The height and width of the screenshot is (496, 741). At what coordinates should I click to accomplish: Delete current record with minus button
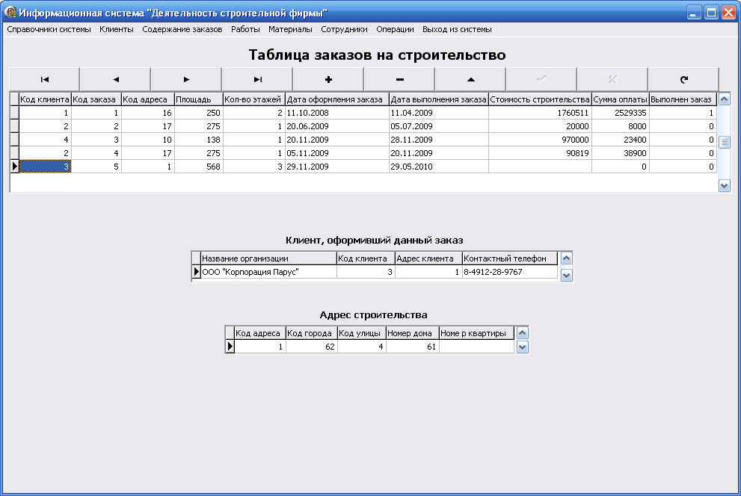tap(399, 79)
